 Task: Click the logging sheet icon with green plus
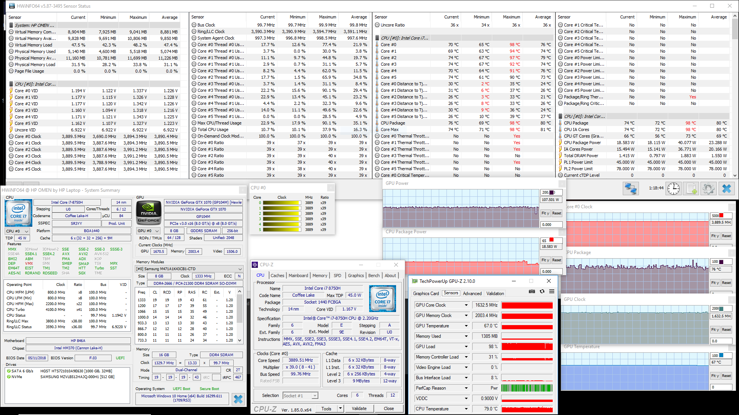(x=691, y=188)
